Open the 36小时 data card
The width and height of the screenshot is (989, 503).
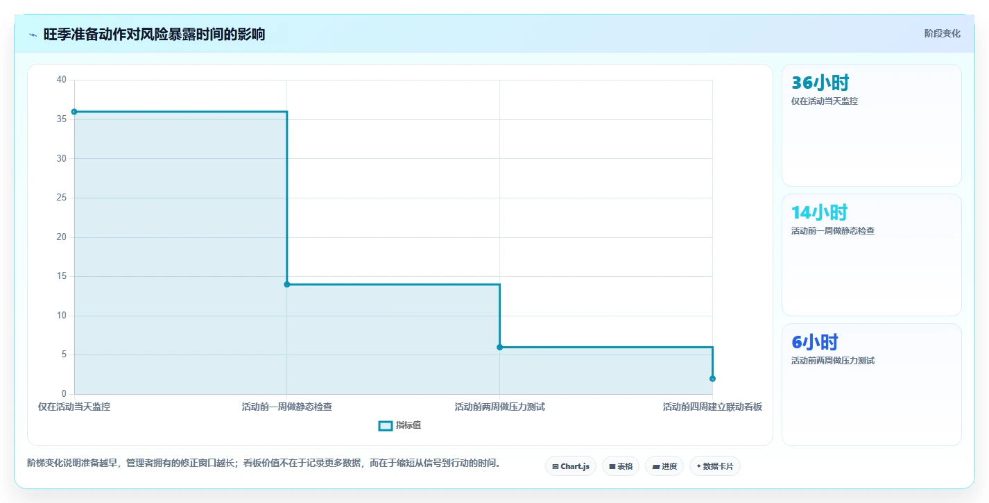click(x=872, y=125)
